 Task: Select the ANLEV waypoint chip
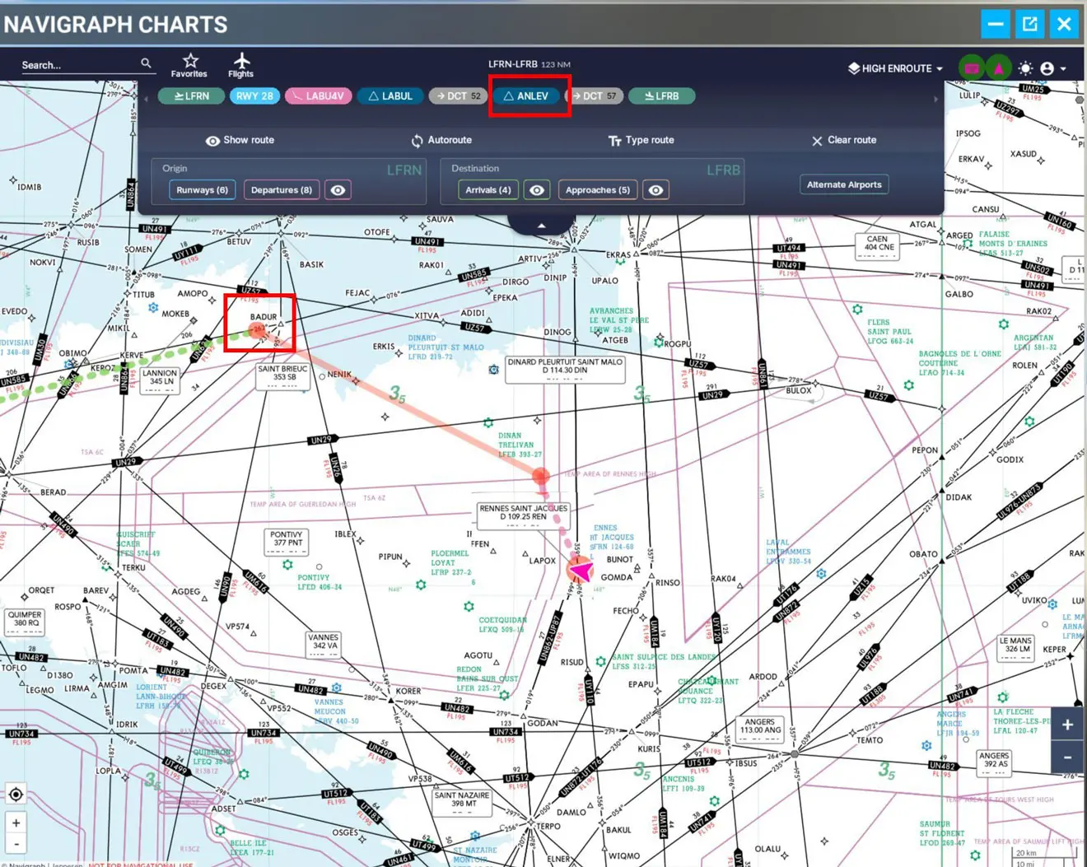tap(526, 96)
